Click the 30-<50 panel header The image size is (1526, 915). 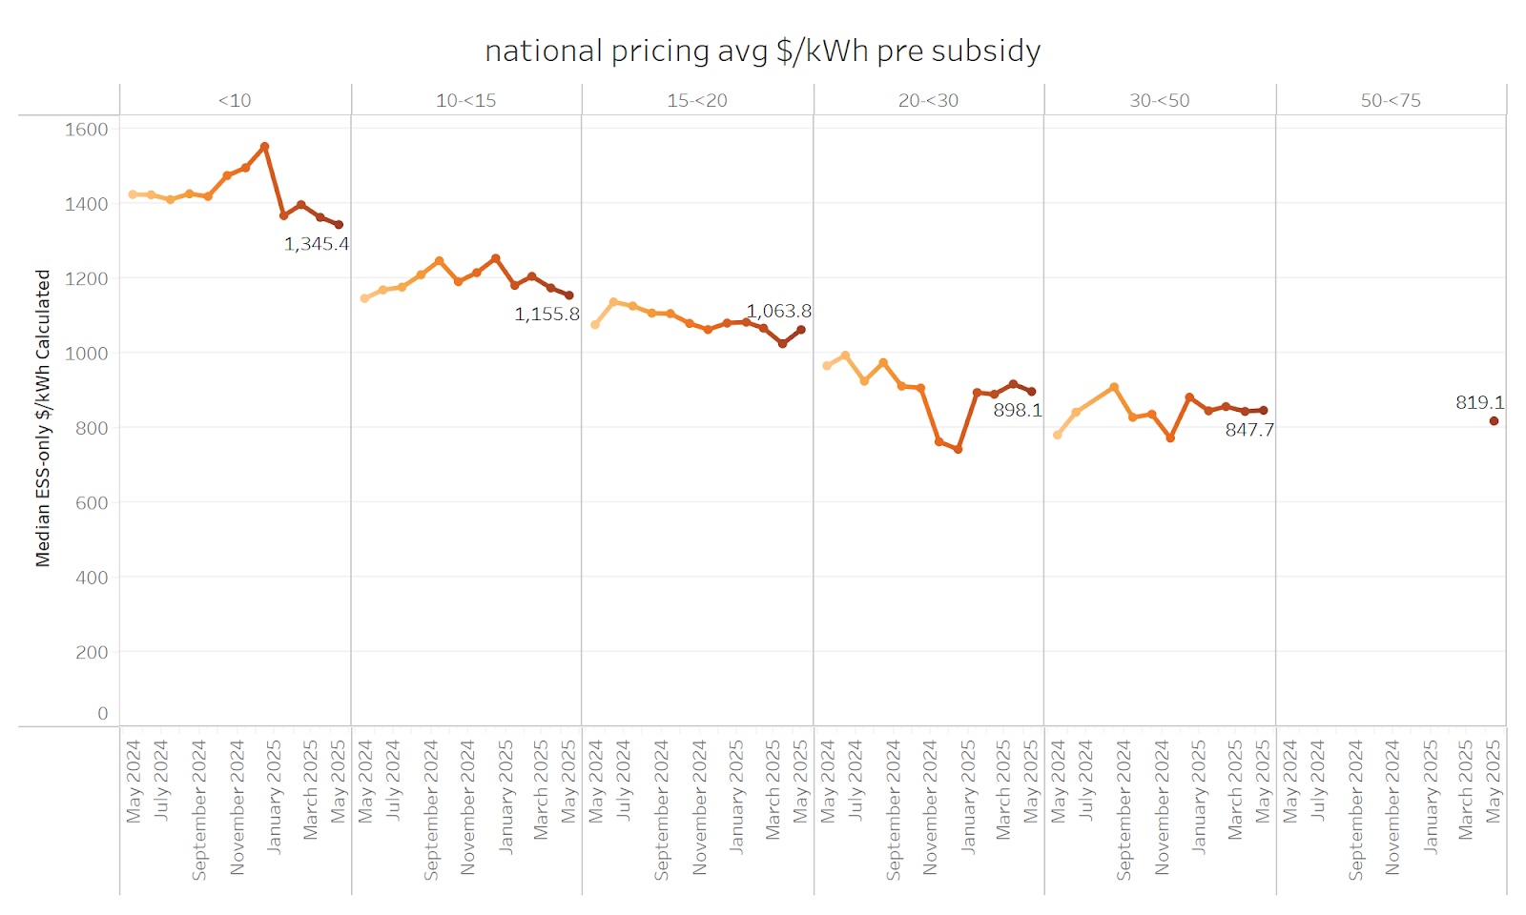click(x=1160, y=100)
